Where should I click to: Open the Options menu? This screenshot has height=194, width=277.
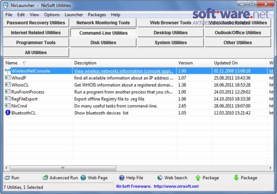[x=52, y=15]
